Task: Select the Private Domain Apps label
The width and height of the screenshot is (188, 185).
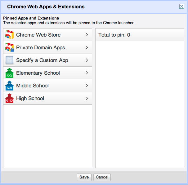Action: click(40, 48)
